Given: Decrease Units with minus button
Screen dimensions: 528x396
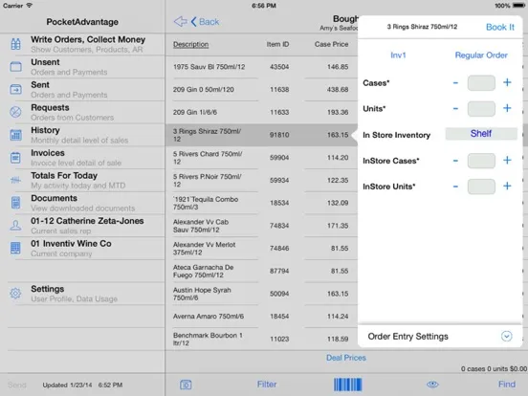Looking at the screenshot, I should [x=455, y=108].
